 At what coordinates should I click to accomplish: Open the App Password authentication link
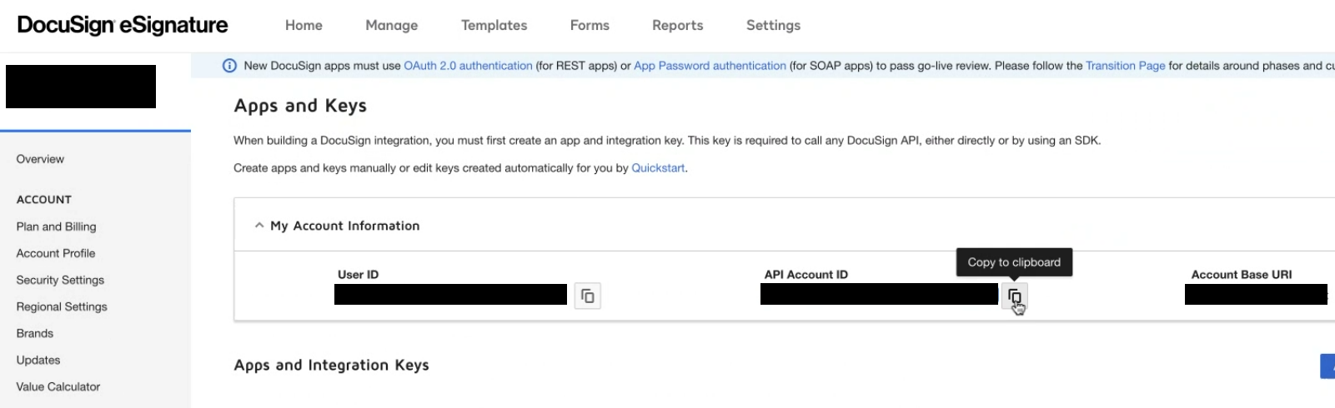coord(710,66)
